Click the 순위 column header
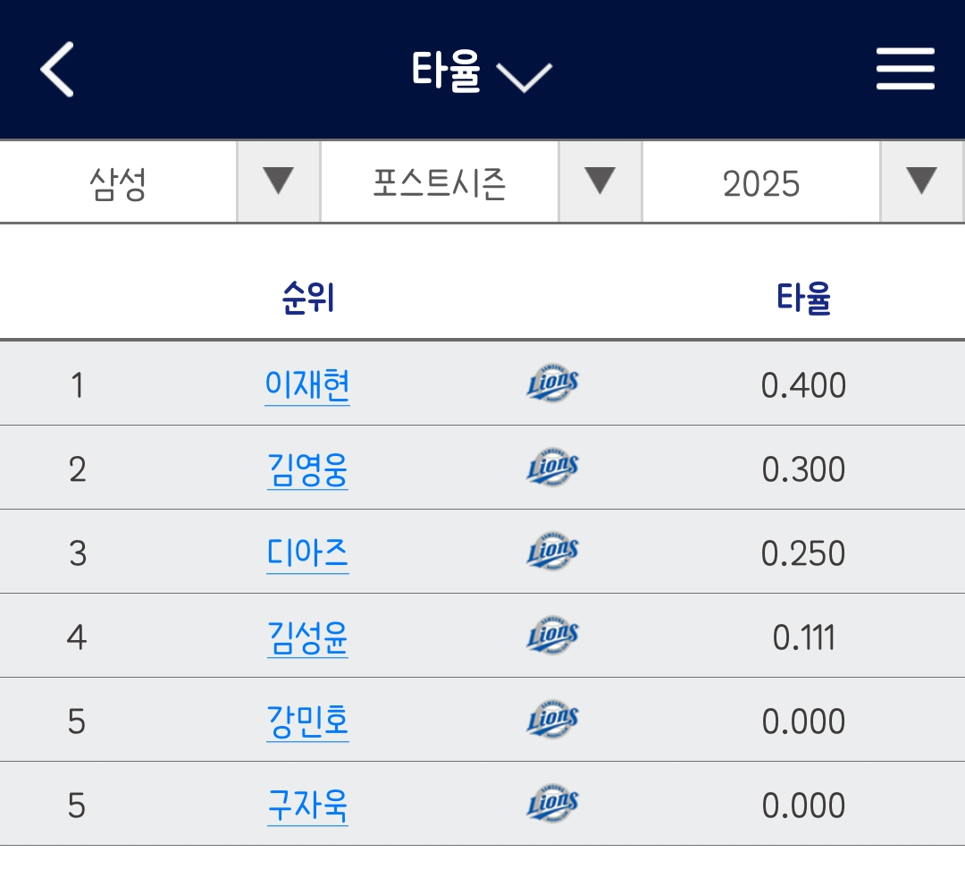Image resolution: width=965 pixels, height=886 pixels. [x=307, y=298]
